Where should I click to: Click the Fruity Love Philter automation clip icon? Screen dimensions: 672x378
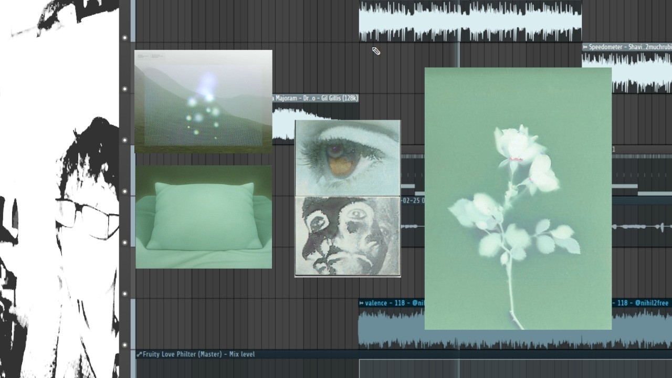[139, 354]
